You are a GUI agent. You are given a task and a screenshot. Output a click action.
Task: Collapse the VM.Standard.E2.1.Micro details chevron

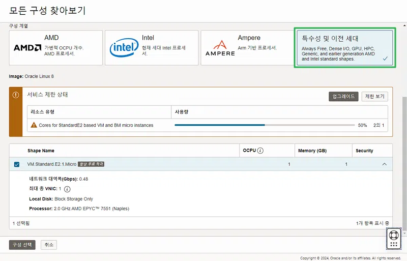(385, 164)
